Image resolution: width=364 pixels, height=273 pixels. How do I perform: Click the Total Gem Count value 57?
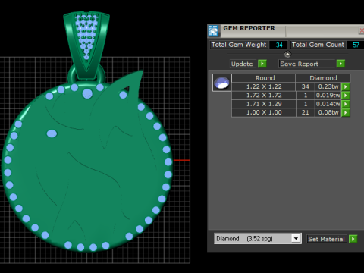[356, 45]
